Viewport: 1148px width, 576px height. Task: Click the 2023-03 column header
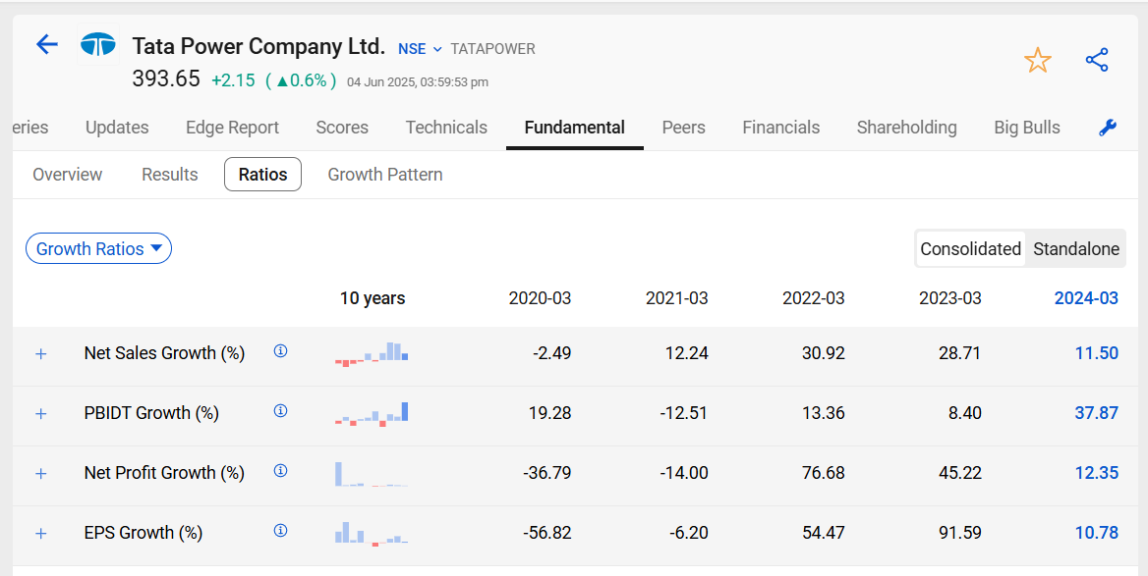coord(950,298)
